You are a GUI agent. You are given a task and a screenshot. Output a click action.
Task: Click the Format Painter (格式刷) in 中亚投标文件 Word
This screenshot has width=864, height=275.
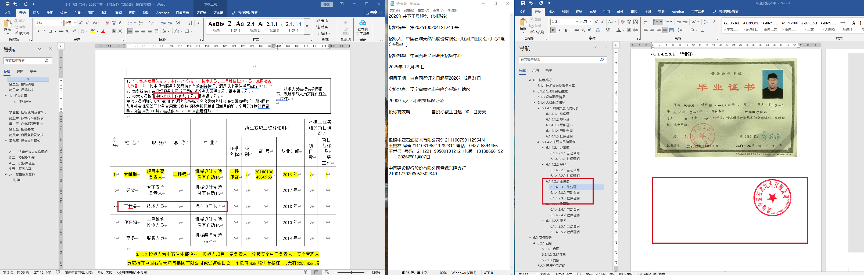[x=537, y=32]
